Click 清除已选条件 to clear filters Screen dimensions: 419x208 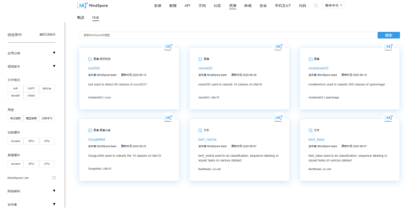(x=47, y=35)
